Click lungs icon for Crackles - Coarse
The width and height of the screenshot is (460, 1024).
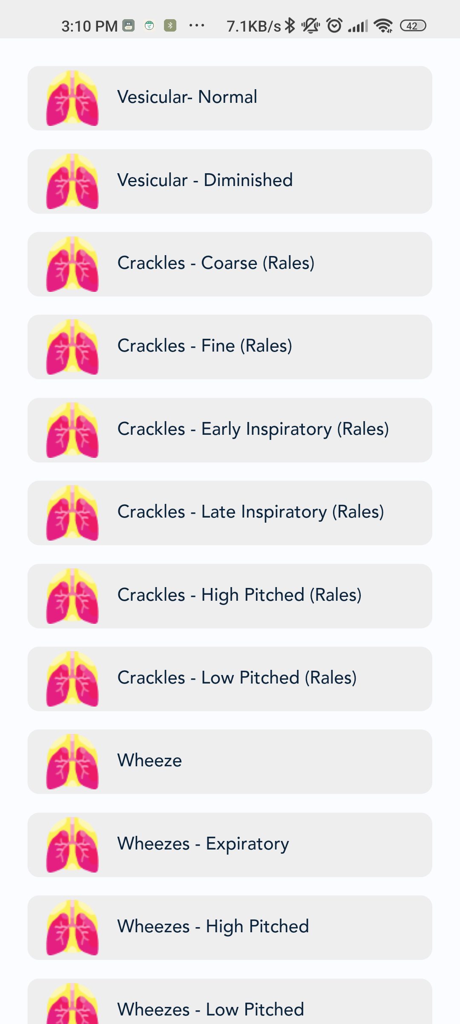tap(72, 264)
